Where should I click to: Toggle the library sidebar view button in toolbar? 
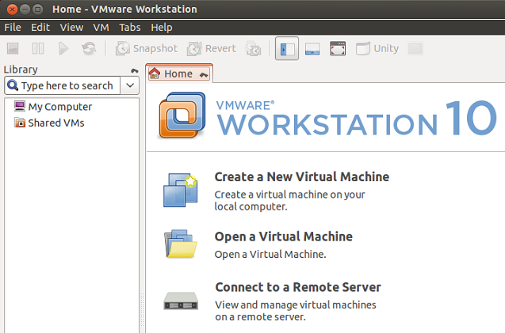click(x=286, y=49)
